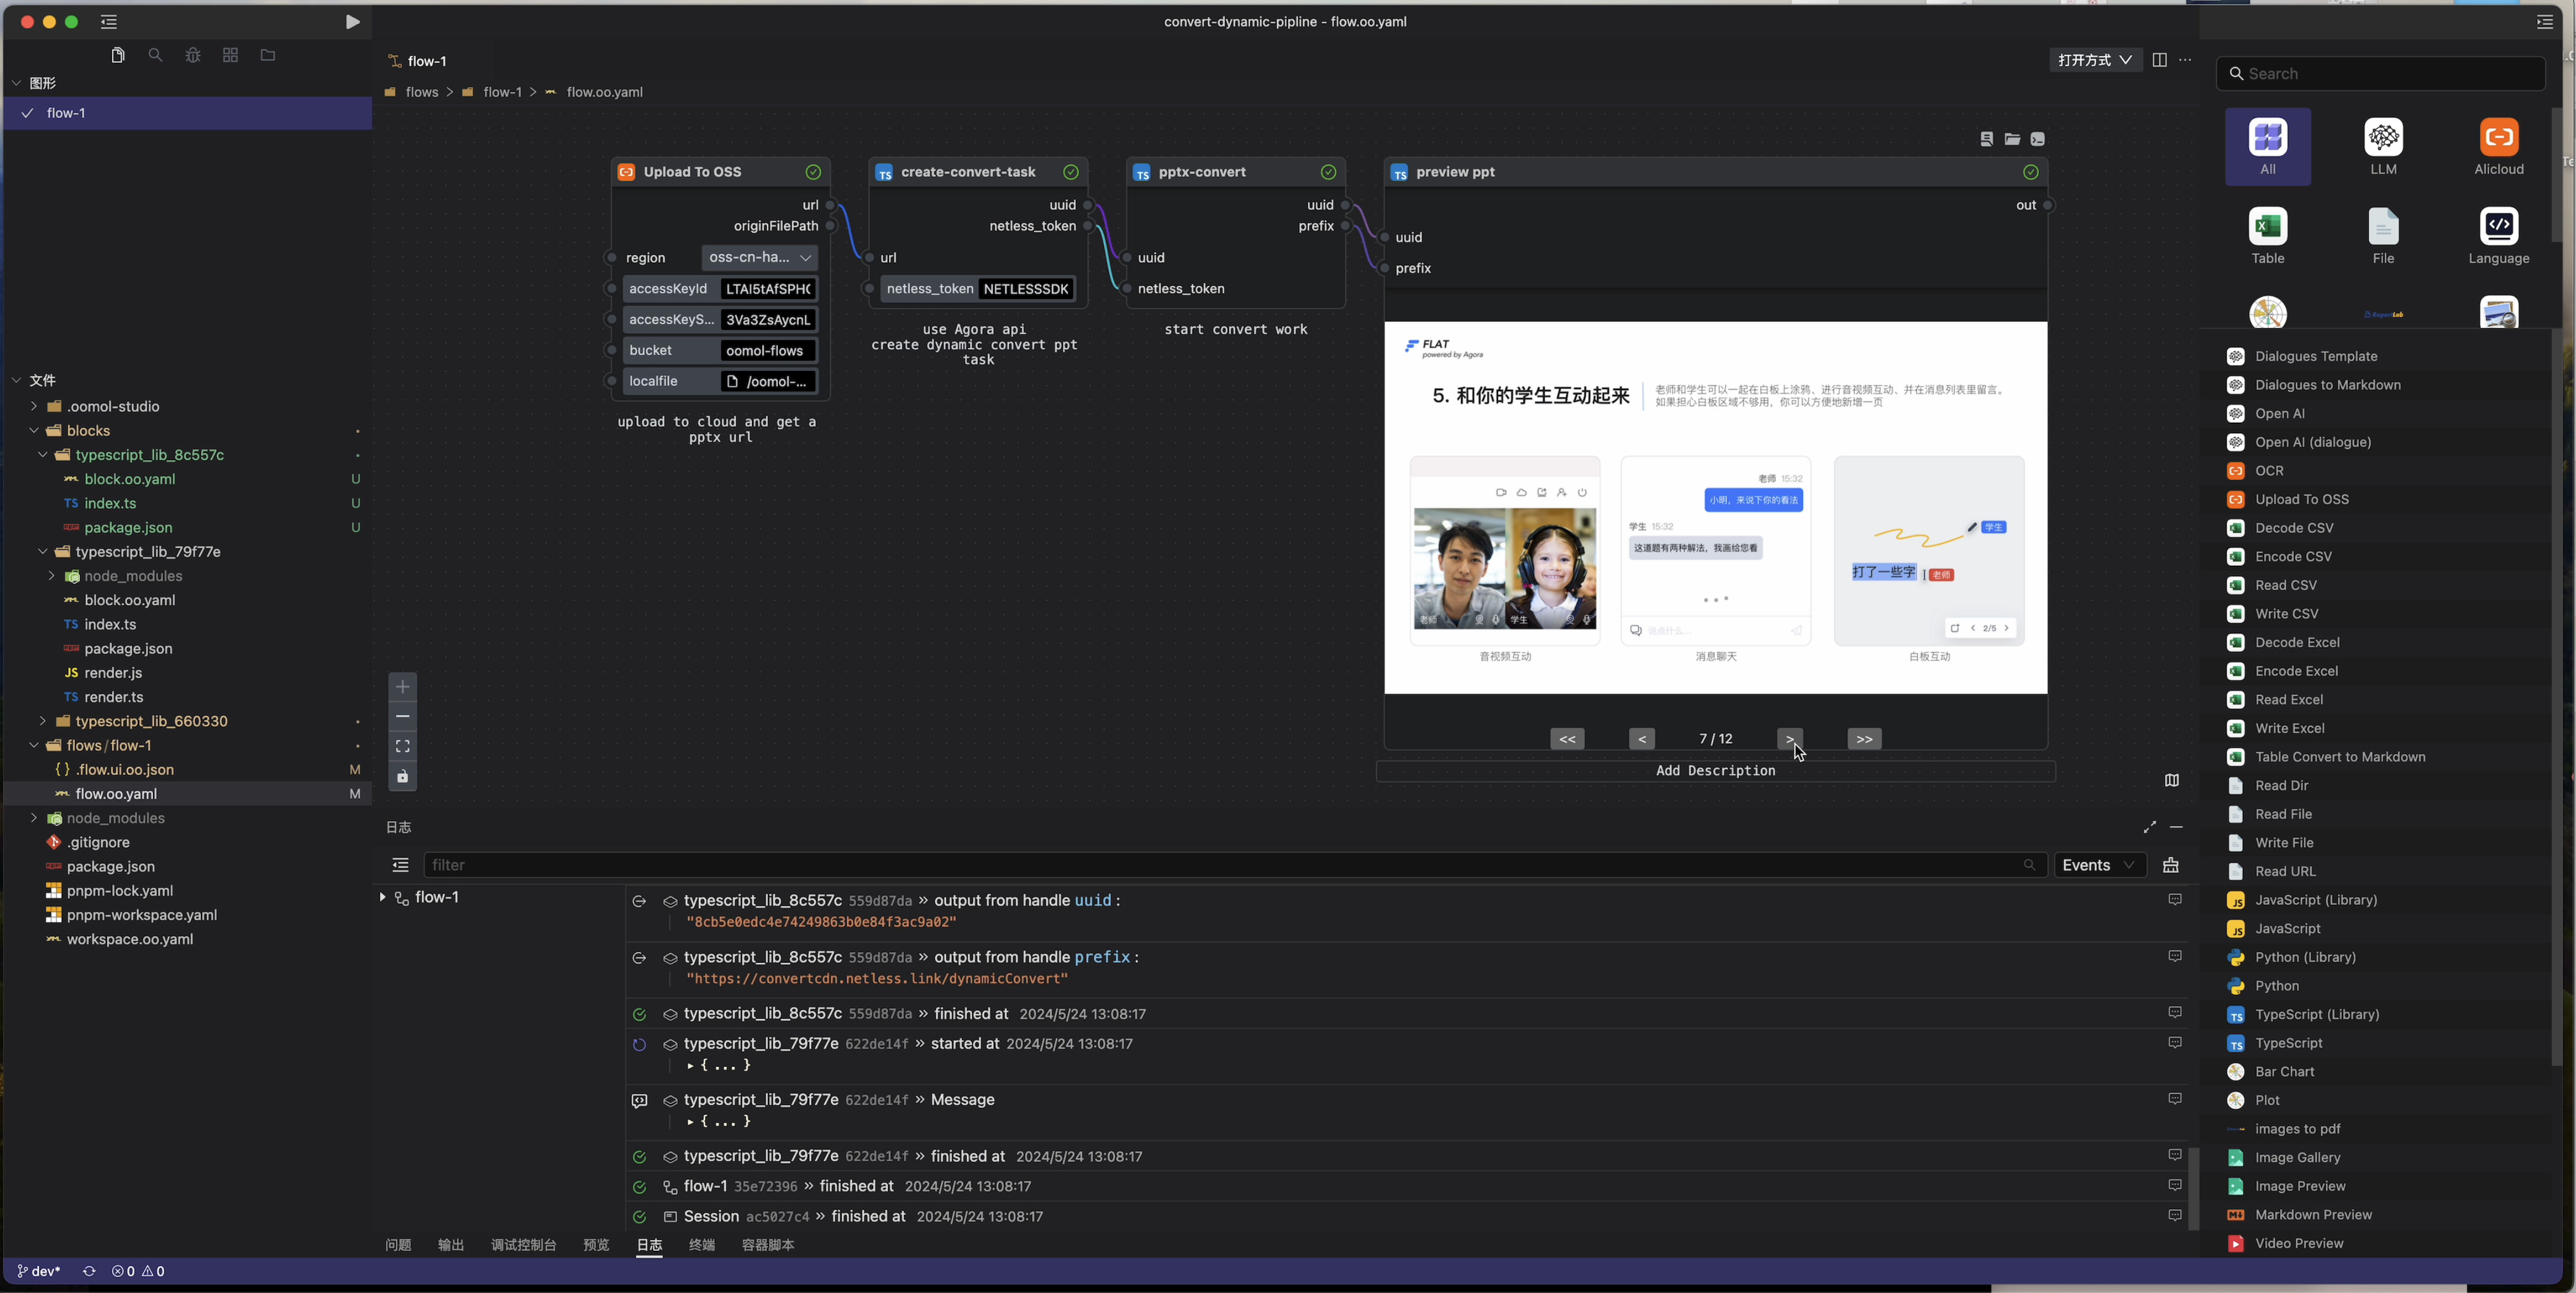Screen dimensions: 2576x1293
Task: Click Add Description under preview ppt
Action: 1715,770
